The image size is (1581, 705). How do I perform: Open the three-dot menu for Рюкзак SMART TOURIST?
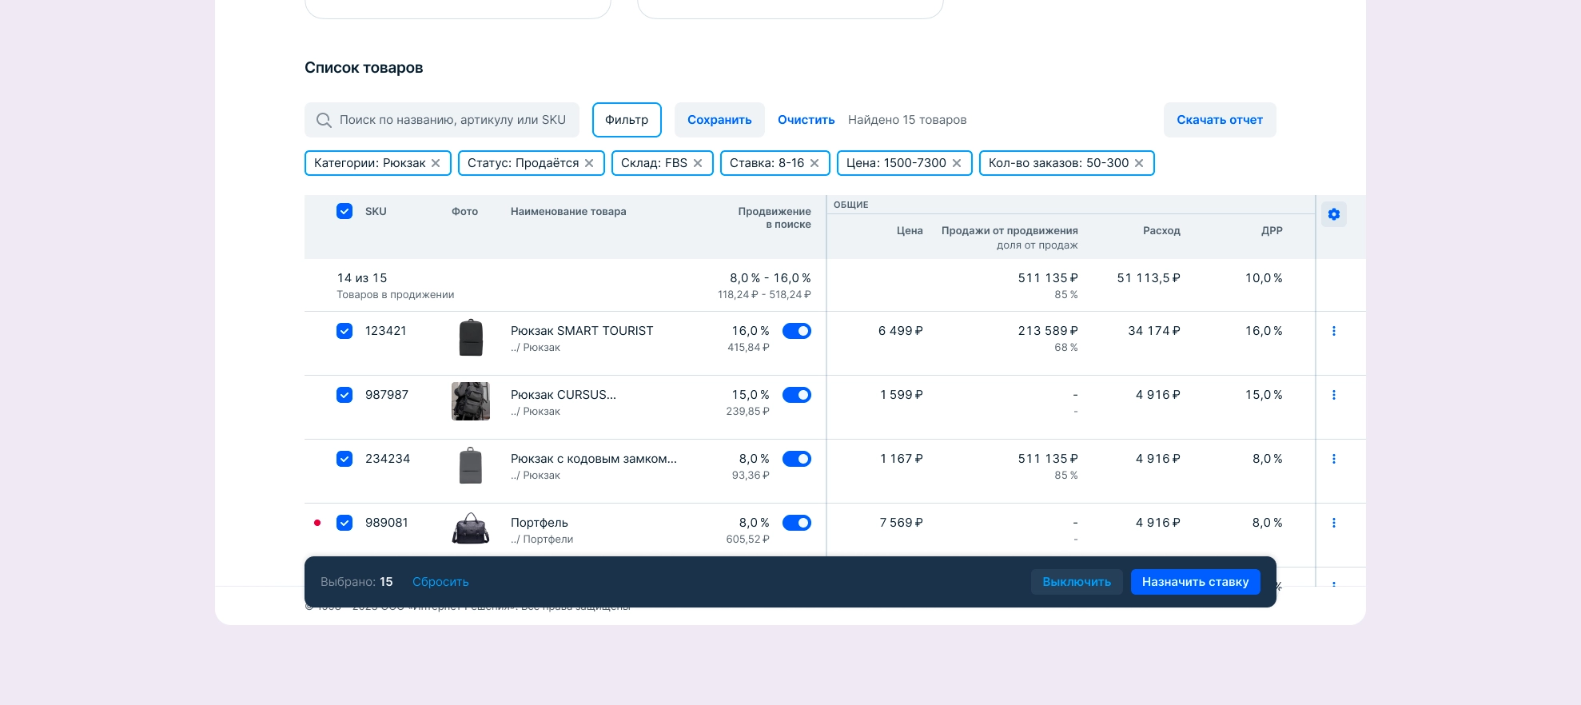point(1333,331)
